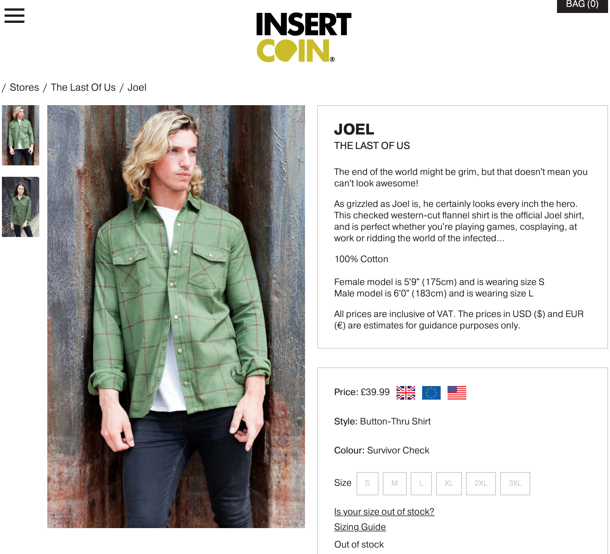Select size 3XL
This screenshot has width=610, height=554.
pyautogui.click(x=515, y=484)
